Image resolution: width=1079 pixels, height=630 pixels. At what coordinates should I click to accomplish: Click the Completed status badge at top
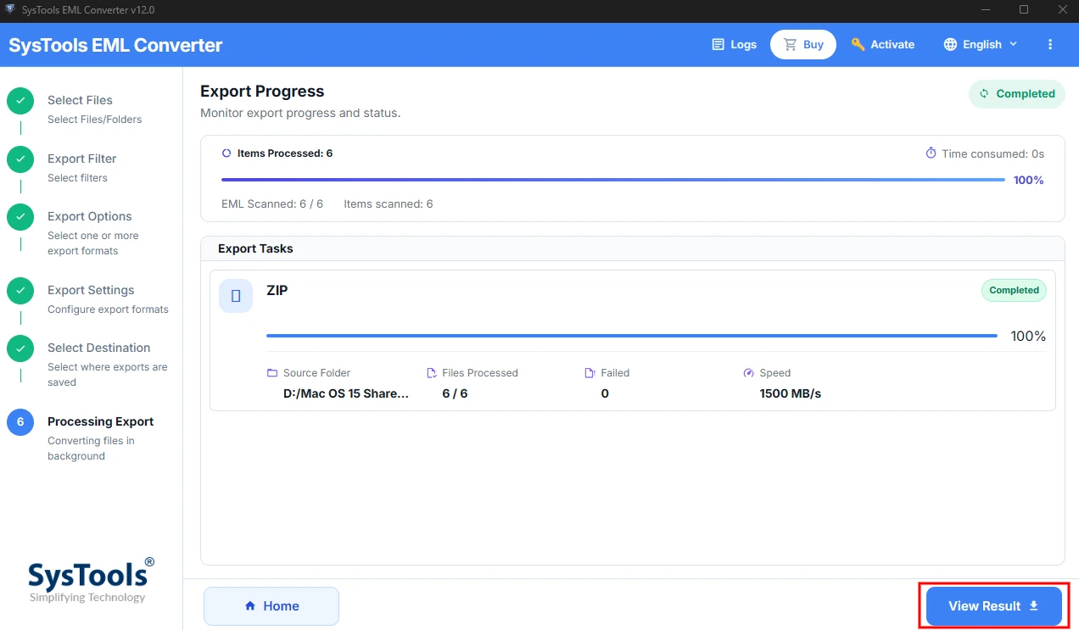[x=1017, y=94]
